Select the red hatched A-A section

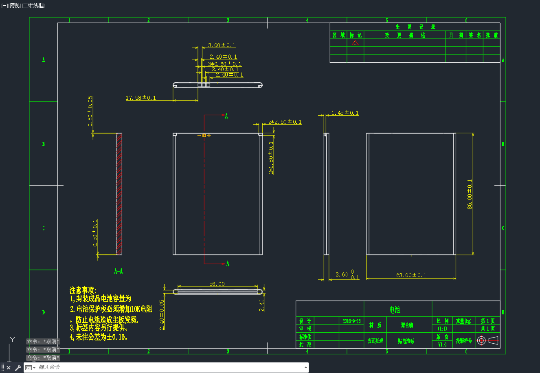tap(119, 194)
